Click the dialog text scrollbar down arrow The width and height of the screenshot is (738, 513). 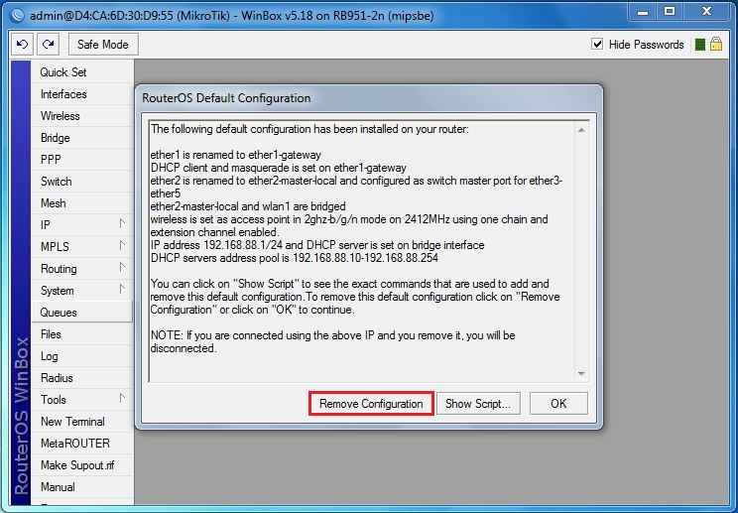coord(581,373)
